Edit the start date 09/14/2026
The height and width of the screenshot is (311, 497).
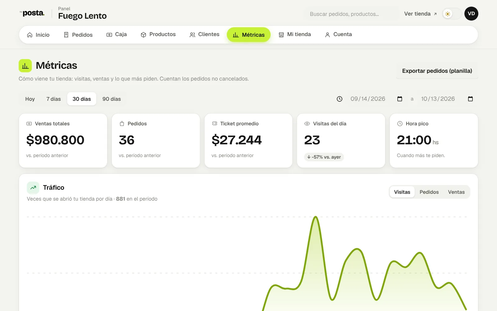tap(368, 99)
